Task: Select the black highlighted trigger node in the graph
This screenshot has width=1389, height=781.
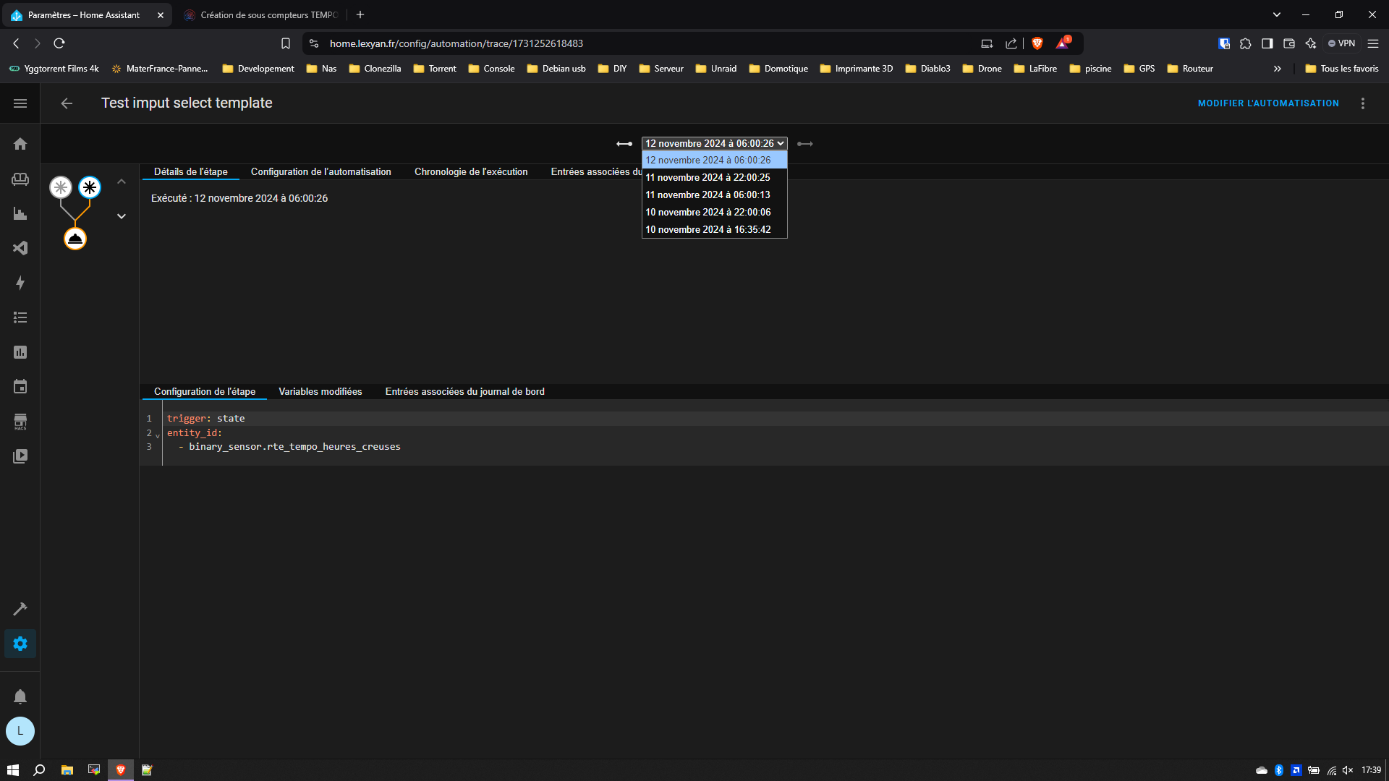Action: (90, 187)
